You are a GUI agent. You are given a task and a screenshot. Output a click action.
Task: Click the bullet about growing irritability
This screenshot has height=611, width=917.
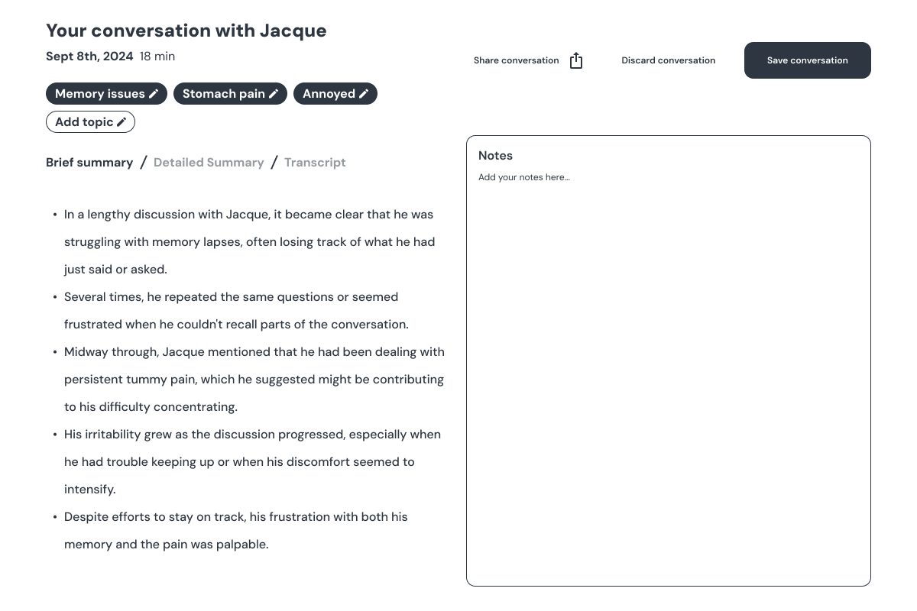point(252,462)
